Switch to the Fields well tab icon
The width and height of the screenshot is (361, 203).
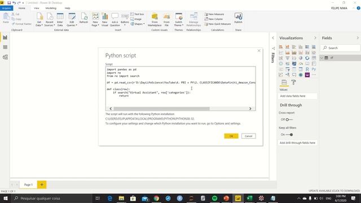point(284,82)
